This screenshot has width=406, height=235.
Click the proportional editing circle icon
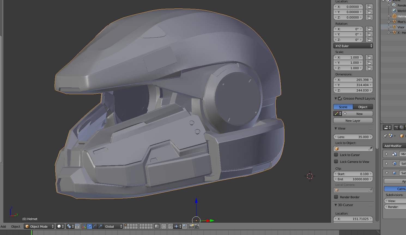pyautogui.click(x=164, y=226)
